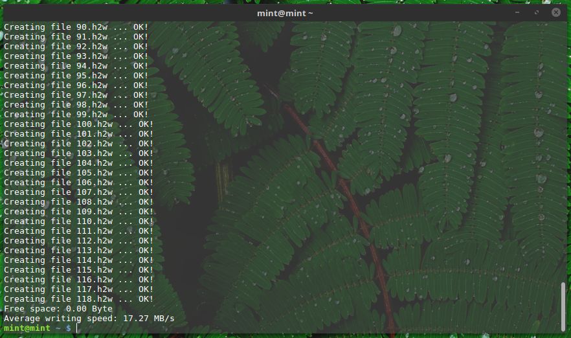Minimize the mint@mint terminal window
Viewport: 571px width, 338px height.
(517, 13)
